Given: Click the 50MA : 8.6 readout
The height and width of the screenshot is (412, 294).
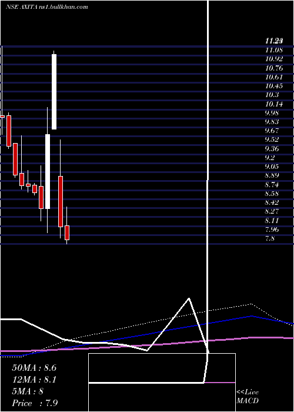Looking at the screenshot, I should pyautogui.click(x=34, y=368).
